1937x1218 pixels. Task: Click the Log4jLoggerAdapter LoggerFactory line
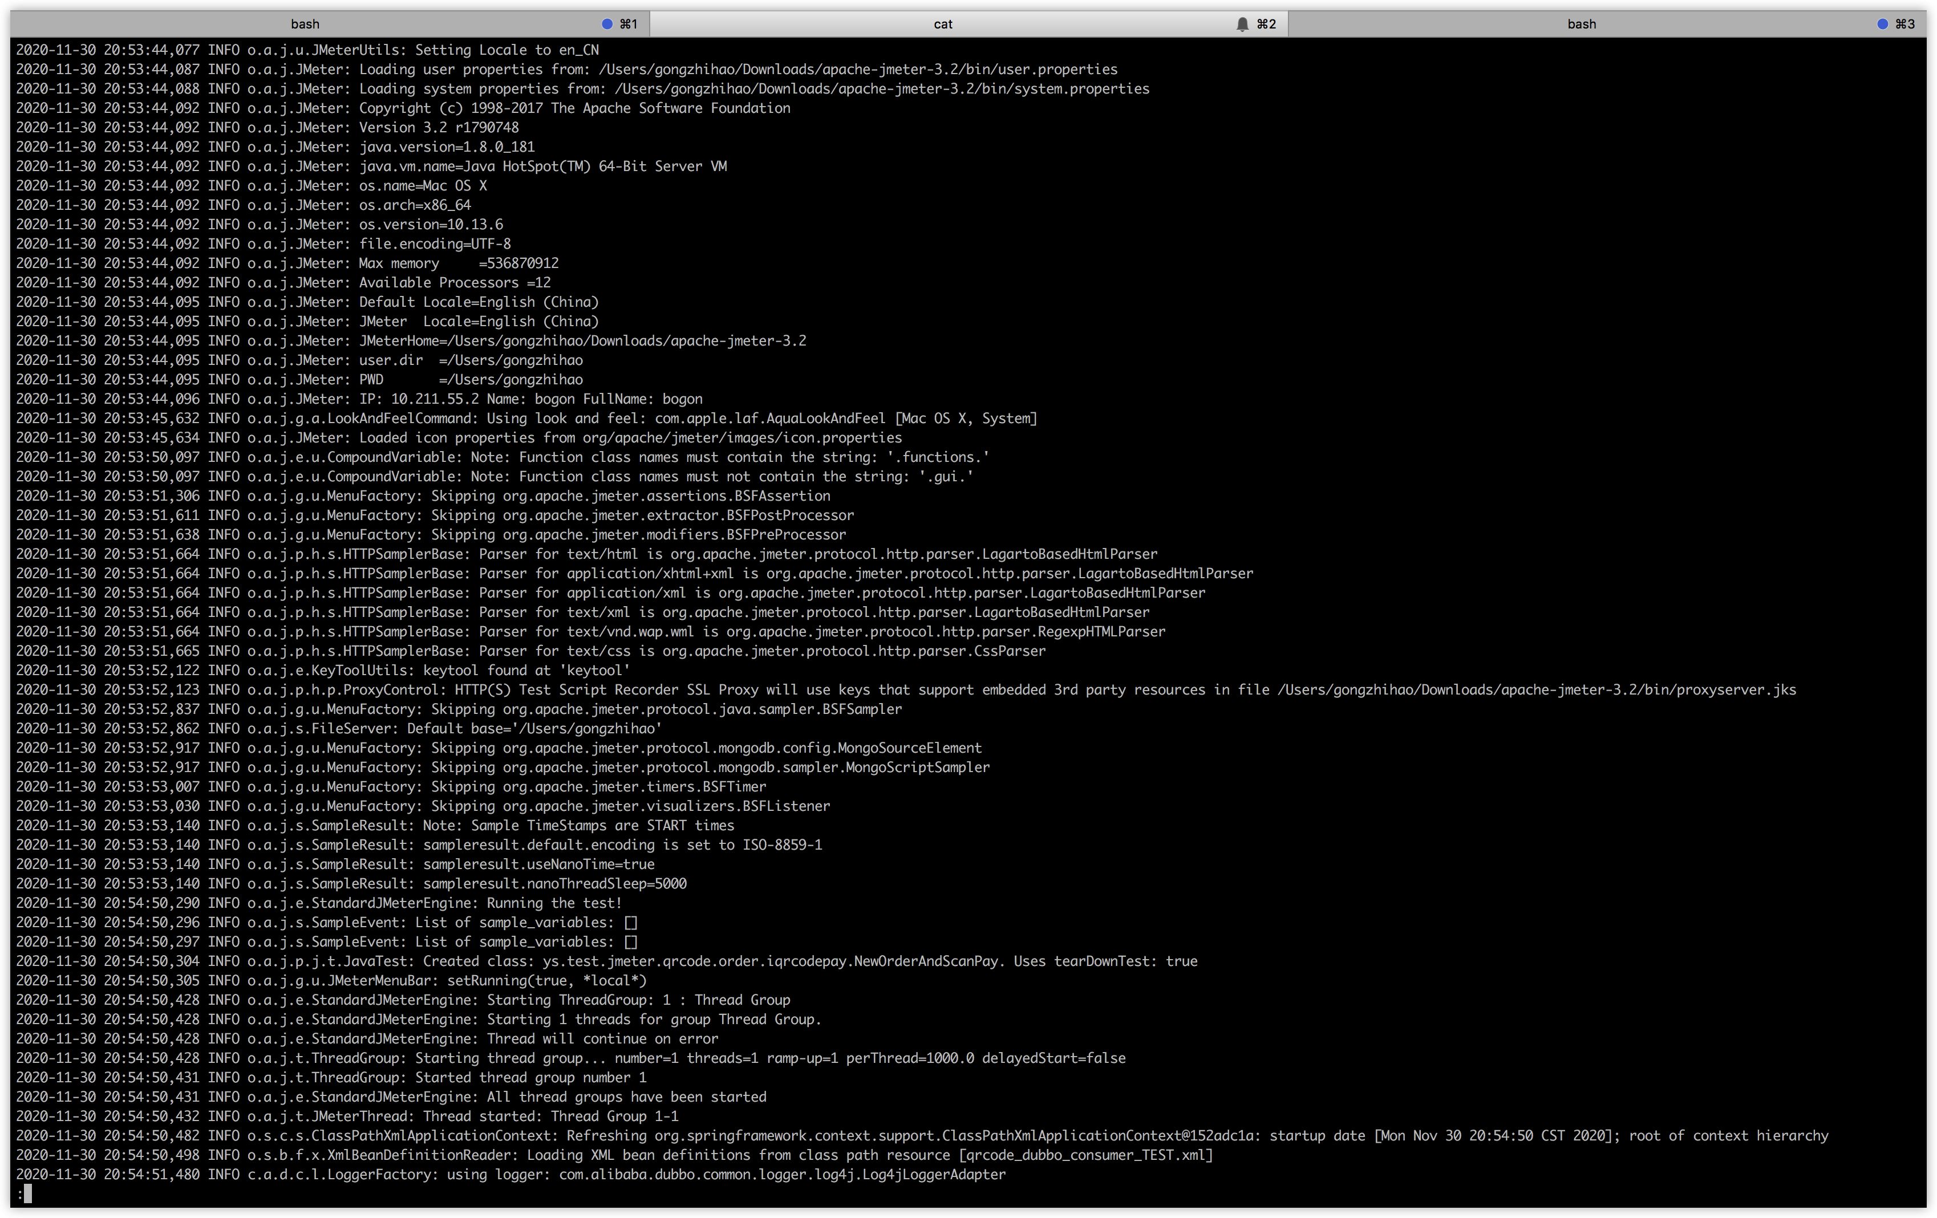[511, 1174]
